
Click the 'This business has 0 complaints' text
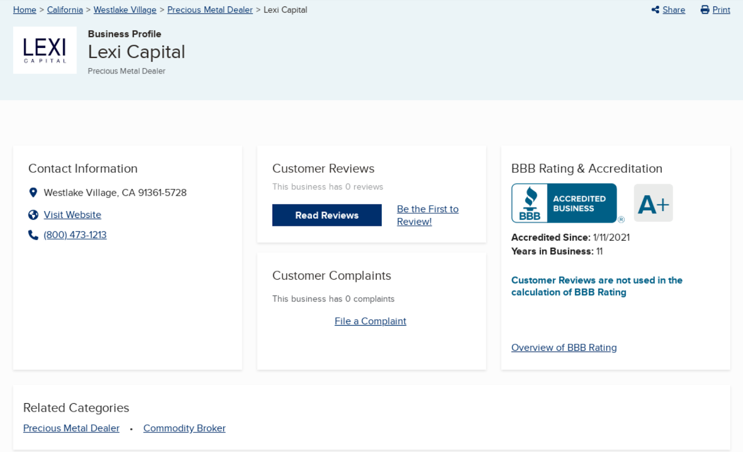(333, 299)
